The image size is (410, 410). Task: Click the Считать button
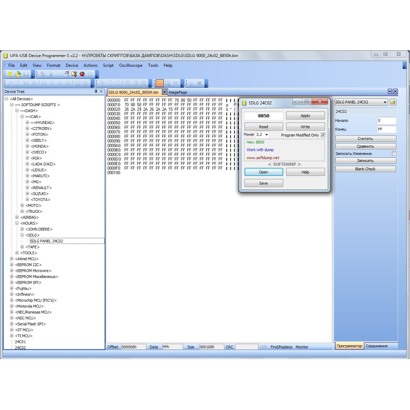(365, 139)
